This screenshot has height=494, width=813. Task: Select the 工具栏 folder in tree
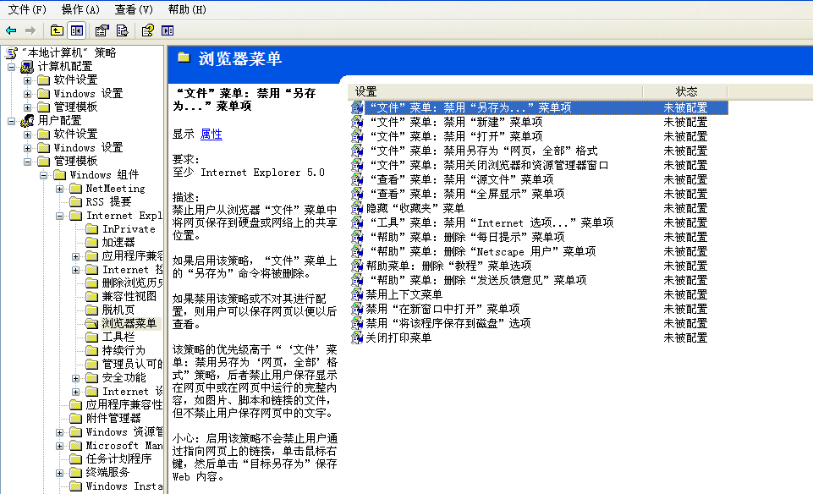[118, 337]
